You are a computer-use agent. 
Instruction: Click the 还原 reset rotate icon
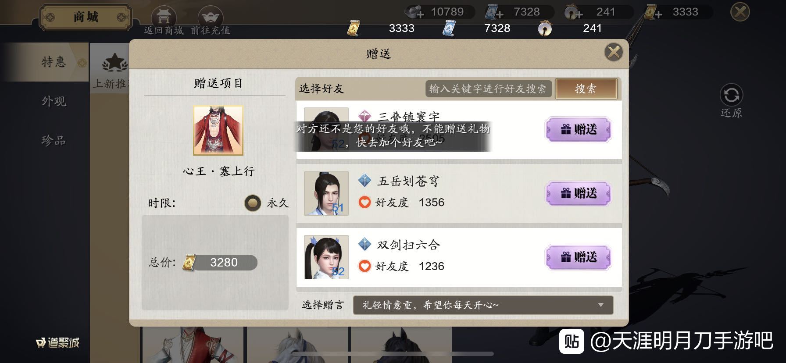tap(731, 95)
